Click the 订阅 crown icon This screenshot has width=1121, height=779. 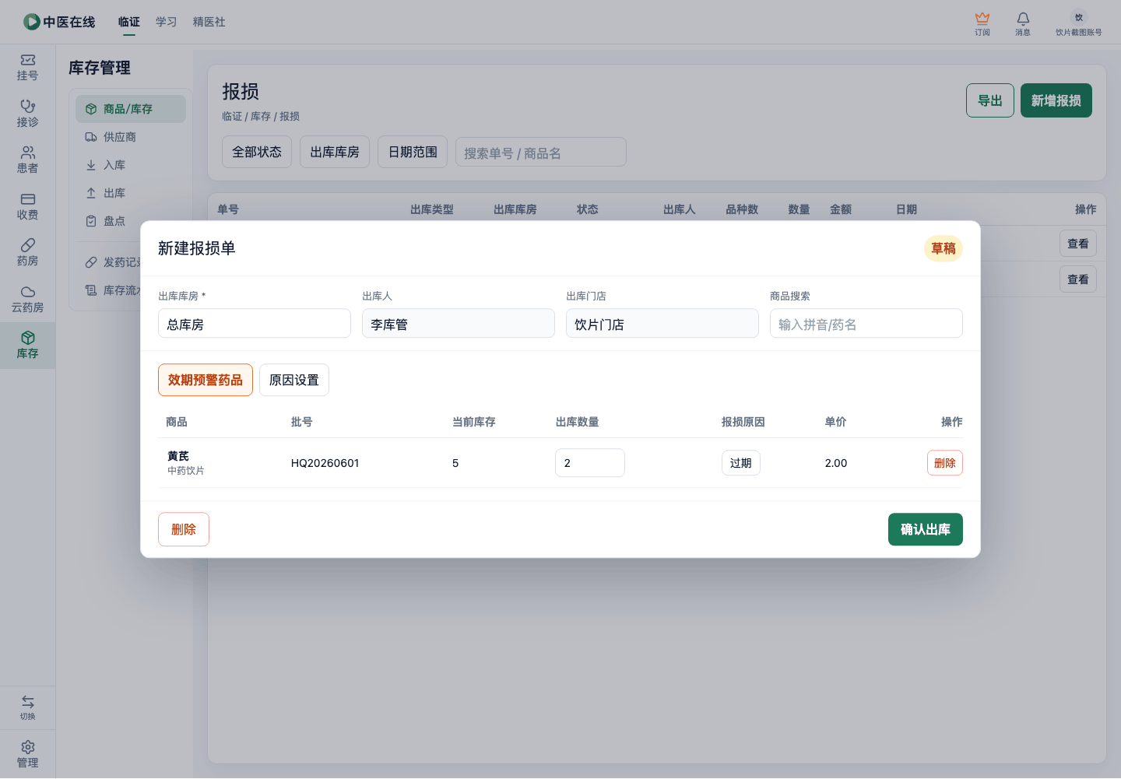pos(982,18)
